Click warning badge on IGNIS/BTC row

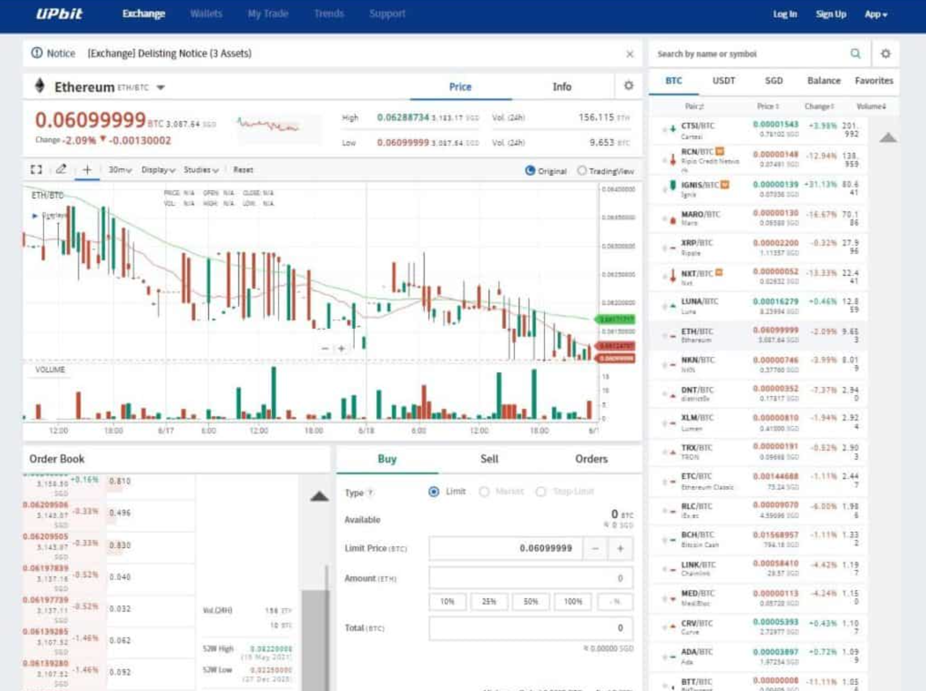[x=725, y=185]
